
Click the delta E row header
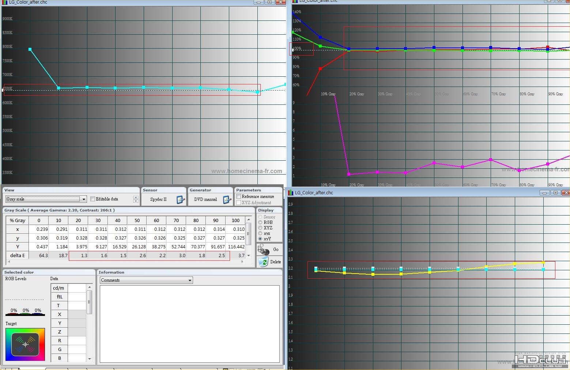tap(18, 255)
